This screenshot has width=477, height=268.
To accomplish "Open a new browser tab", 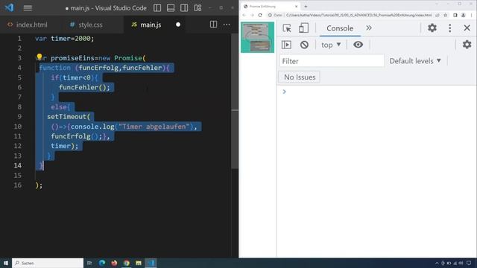I will click(306, 6).
